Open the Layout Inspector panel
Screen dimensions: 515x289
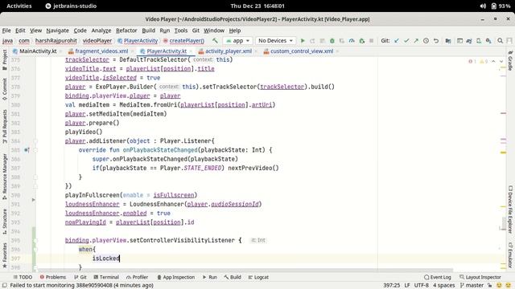point(480,277)
